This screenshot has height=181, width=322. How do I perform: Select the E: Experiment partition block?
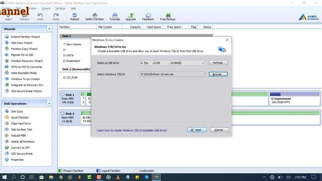294,99
